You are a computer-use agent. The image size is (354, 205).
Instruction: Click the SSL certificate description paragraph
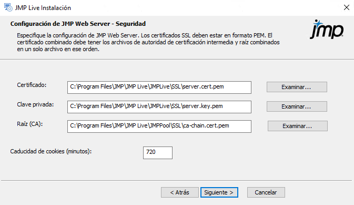click(x=148, y=42)
